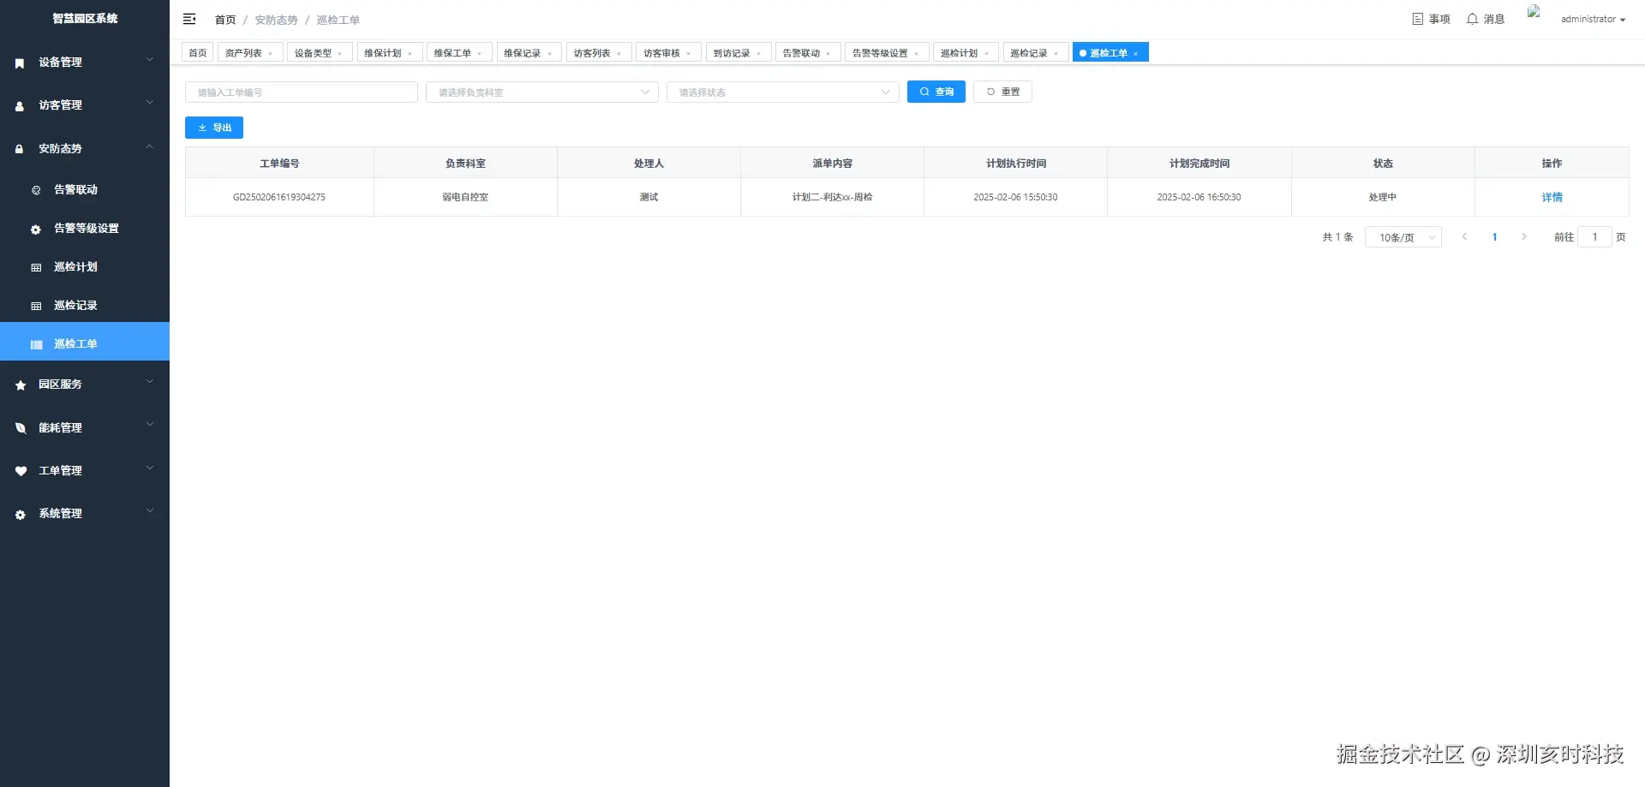Viewport: 1645px width, 787px height.
Task: Expand the 设备管理 menu
Action: (x=150, y=60)
